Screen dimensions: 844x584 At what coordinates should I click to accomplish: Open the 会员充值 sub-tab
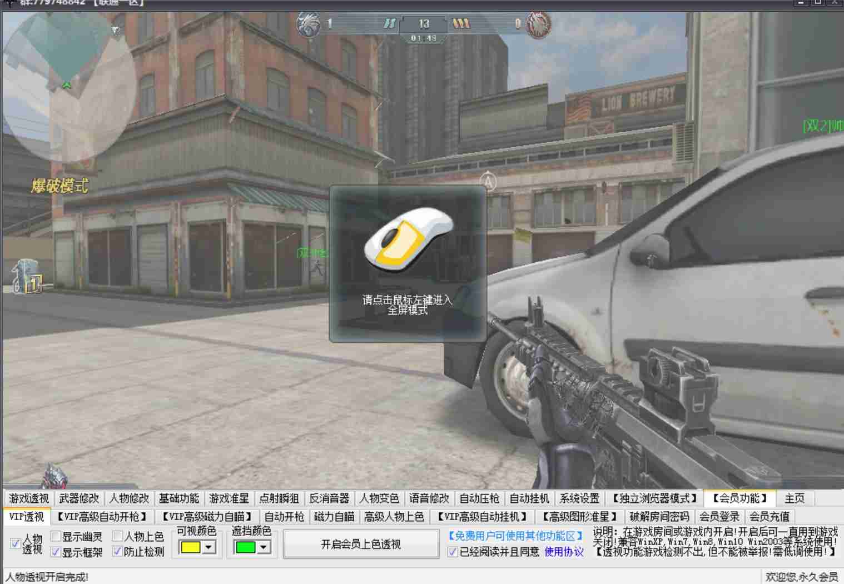[x=769, y=517]
